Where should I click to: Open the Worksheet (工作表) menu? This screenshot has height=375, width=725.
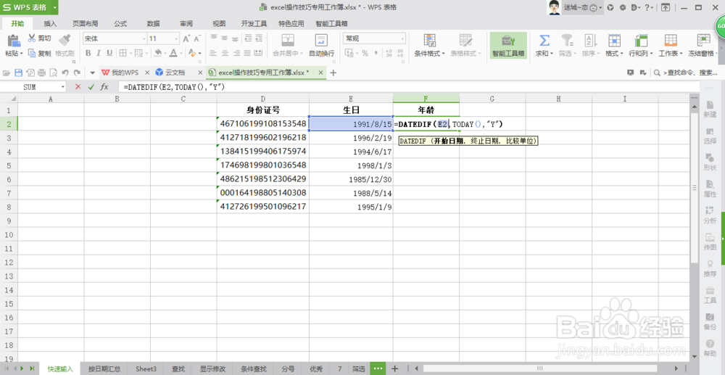(671, 45)
